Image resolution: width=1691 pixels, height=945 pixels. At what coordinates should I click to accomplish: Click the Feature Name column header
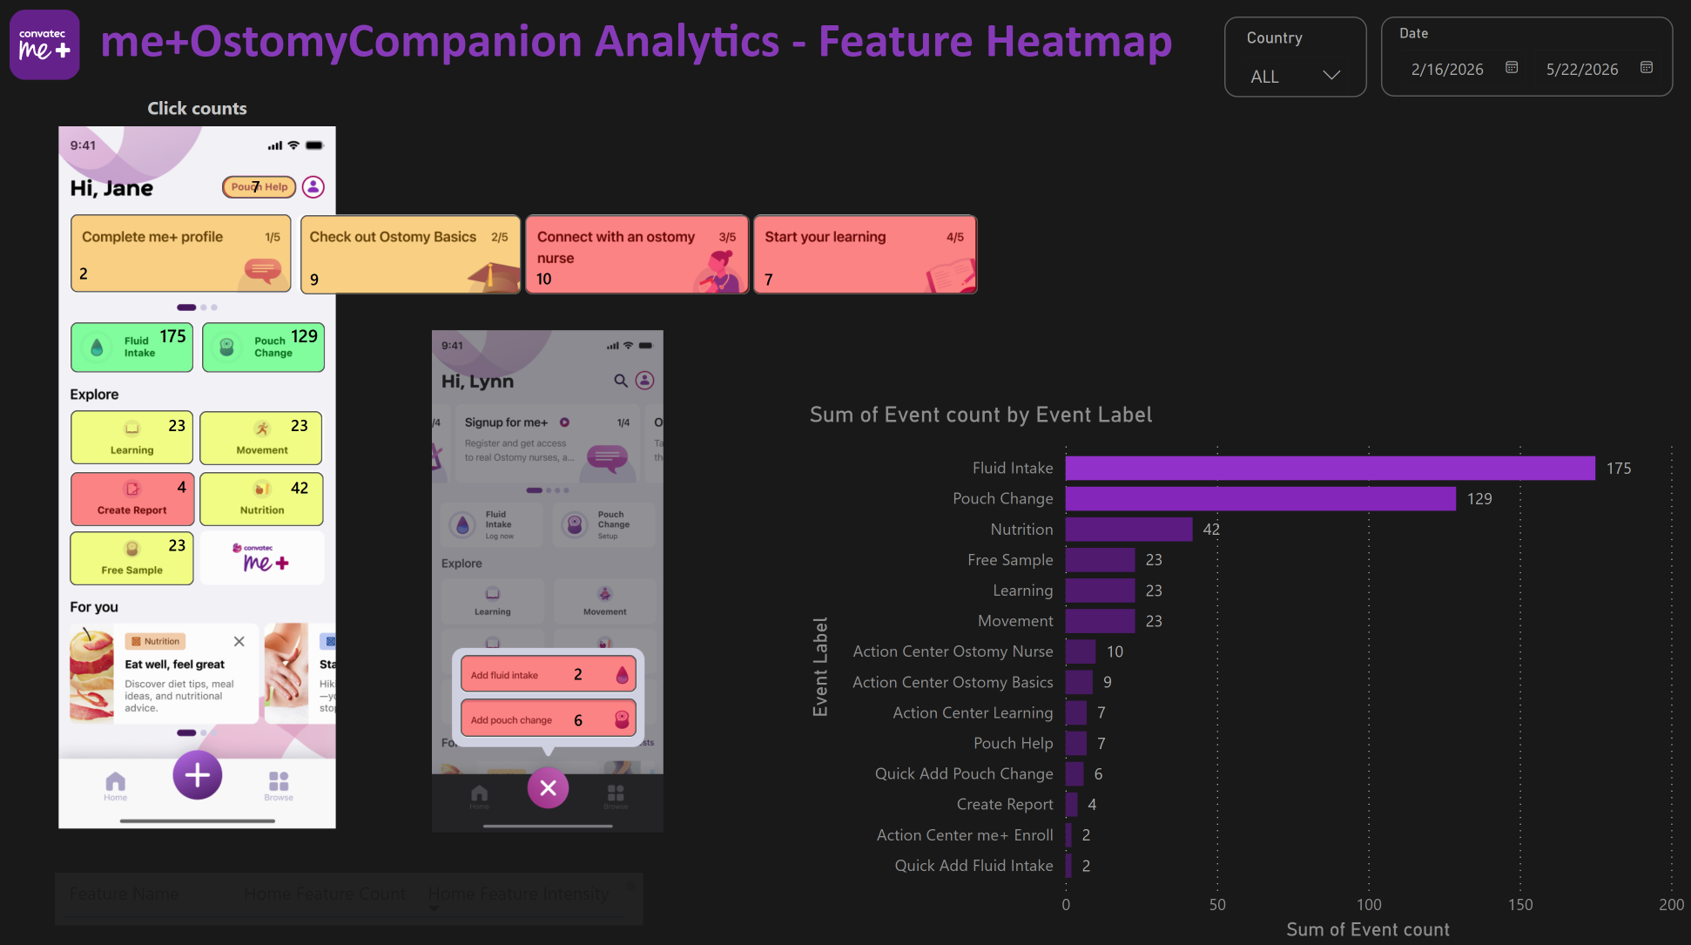[x=124, y=894]
